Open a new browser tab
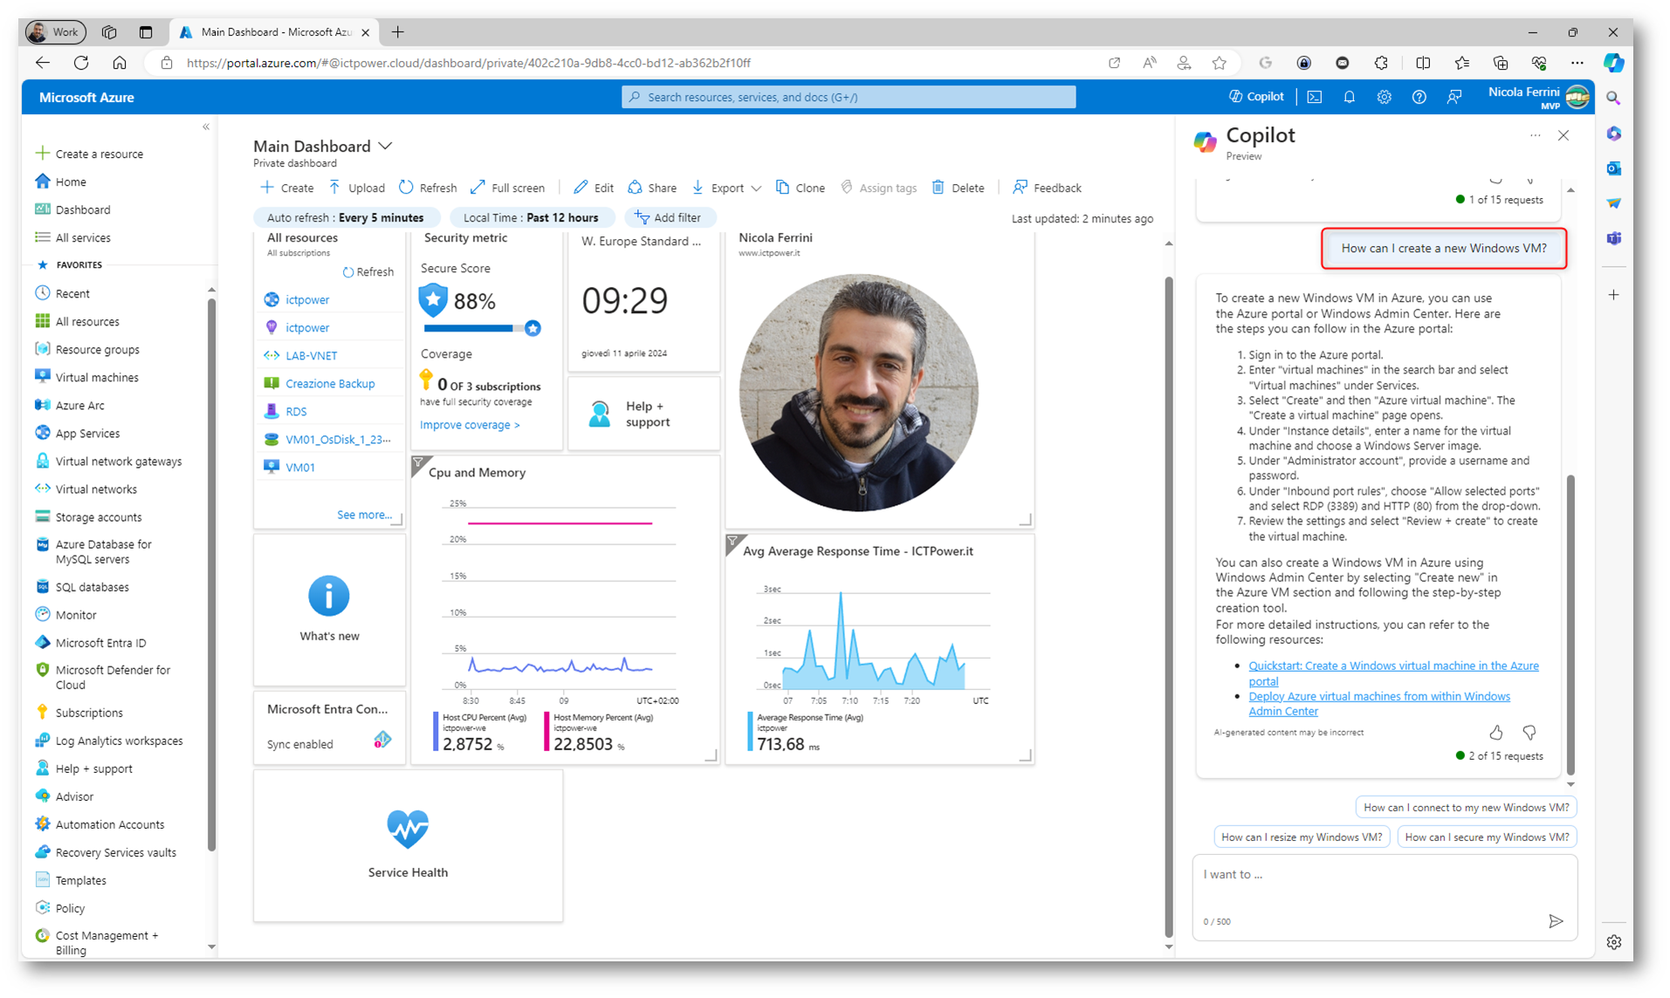This screenshot has height=998, width=1670. click(x=398, y=32)
